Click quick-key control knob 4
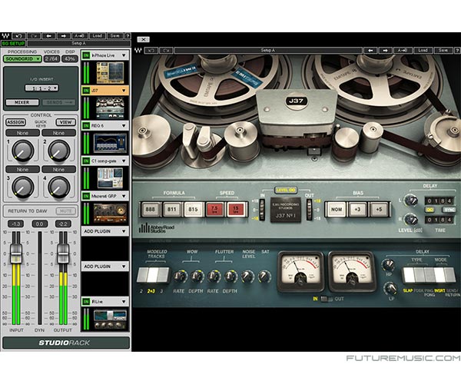This screenshot has height=384, width=461. (59, 187)
